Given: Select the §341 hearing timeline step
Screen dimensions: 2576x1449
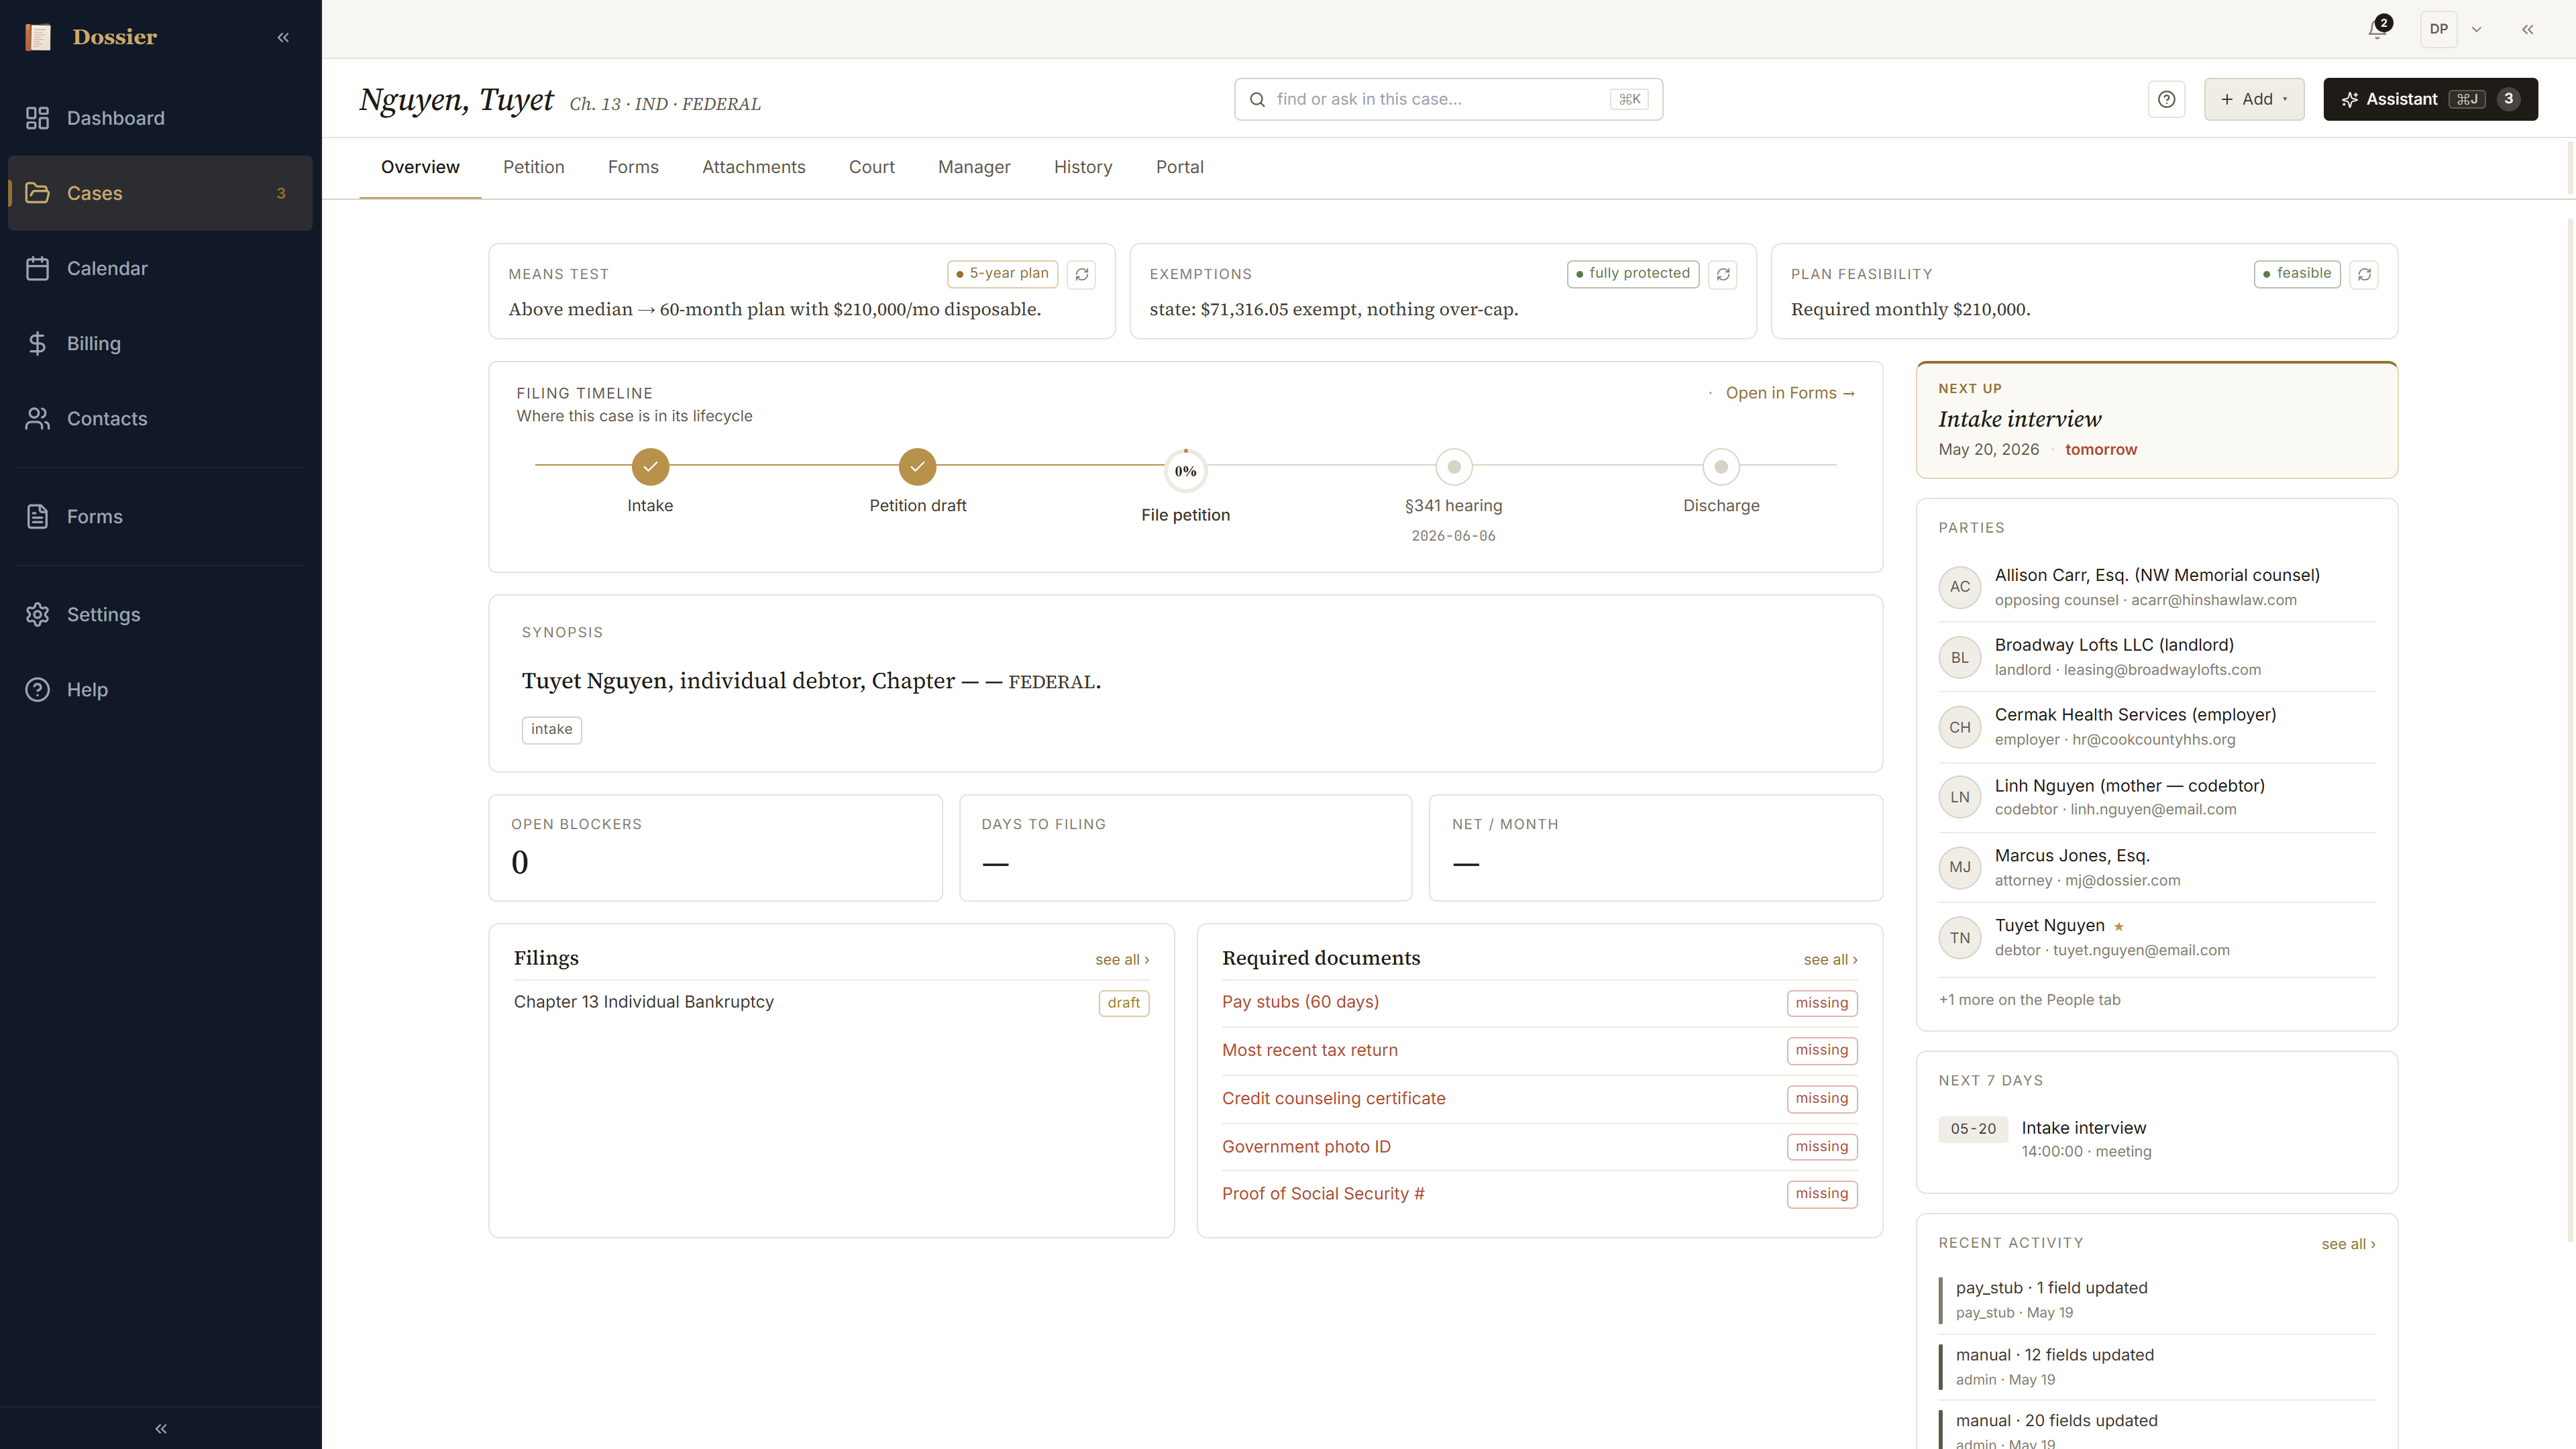Looking at the screenshot, I should click(x=1454, y=466).
